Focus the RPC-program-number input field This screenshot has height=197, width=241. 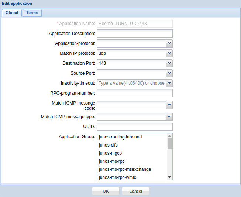135,93
